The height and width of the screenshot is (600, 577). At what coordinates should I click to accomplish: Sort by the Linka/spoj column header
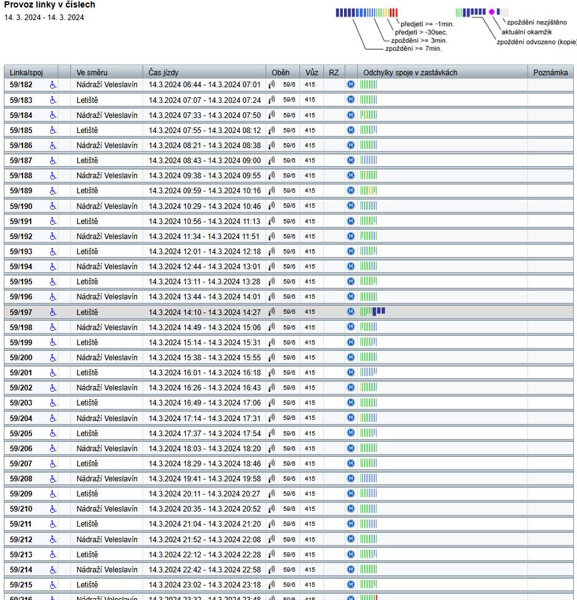(x=31, y=72)
